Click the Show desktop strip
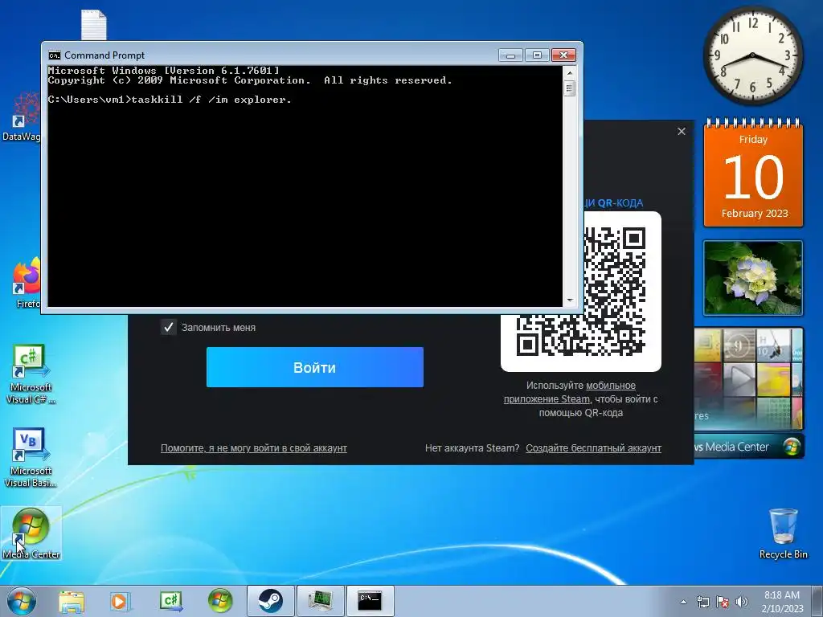The width and height of the screenshot is (823, 617). (817, 601)
